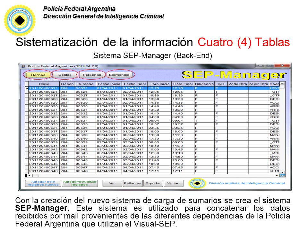308x231 pixels.
Task: Click Hora Inicio cell 09:04
Action: [159, 121]
